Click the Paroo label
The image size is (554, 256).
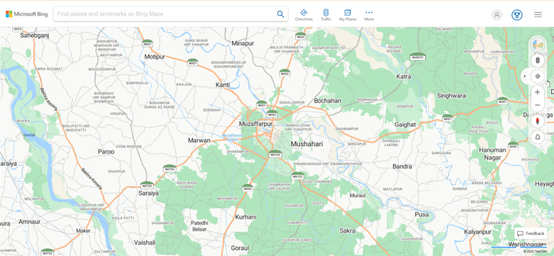[106, 152]
